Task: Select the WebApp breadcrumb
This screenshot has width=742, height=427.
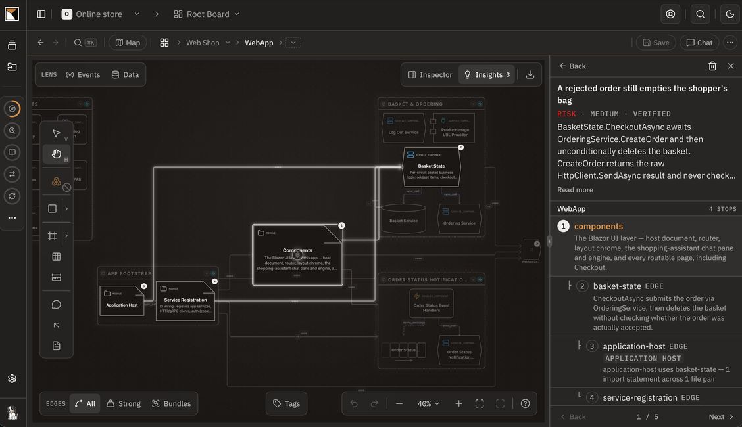Action: (259, 43)
